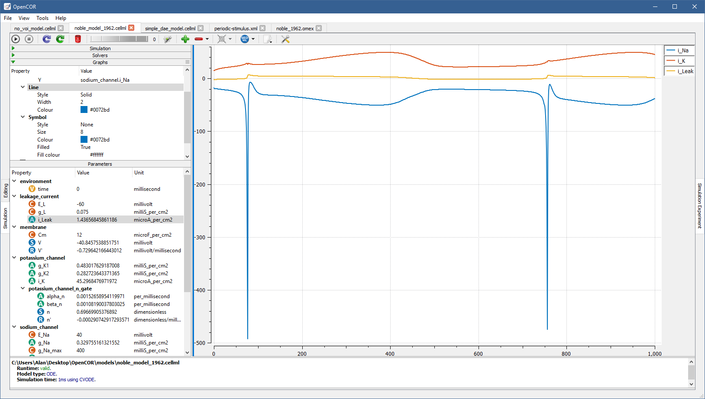The height and width of the screenshot is (399, 705).
Task: Toggle the i_K legend entry
Action: [679, 61]
